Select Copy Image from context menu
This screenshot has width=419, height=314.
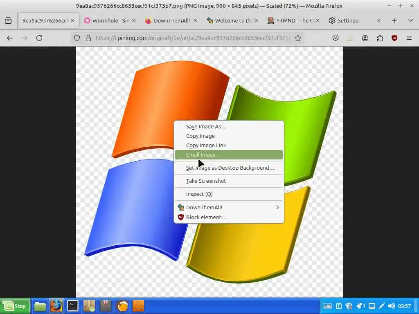coord(229,136)
